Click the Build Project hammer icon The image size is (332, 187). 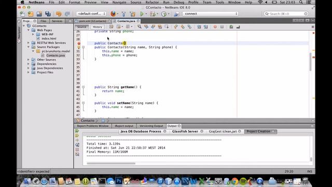click(x=124, y=14)
